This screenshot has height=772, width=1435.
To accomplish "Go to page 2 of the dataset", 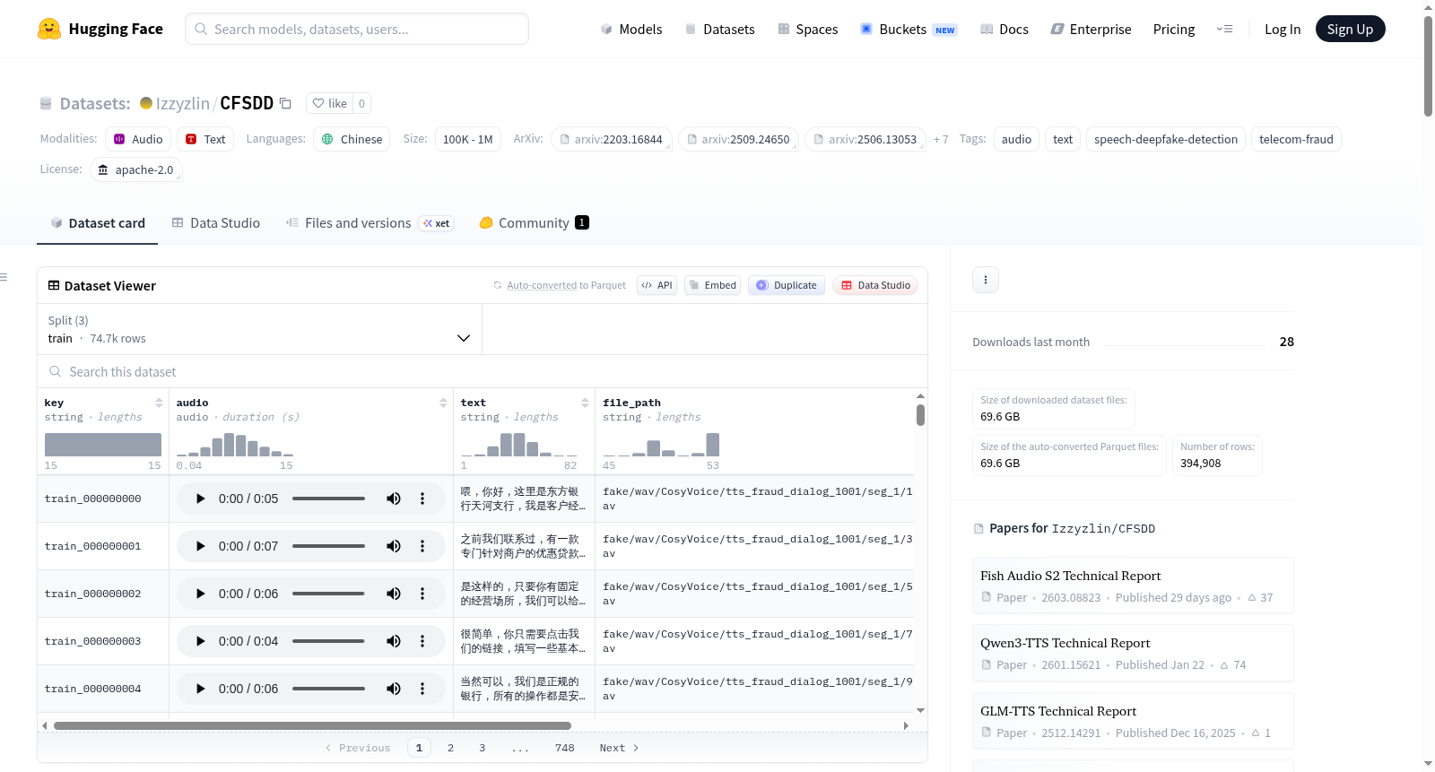I will [x=450, y=748].
